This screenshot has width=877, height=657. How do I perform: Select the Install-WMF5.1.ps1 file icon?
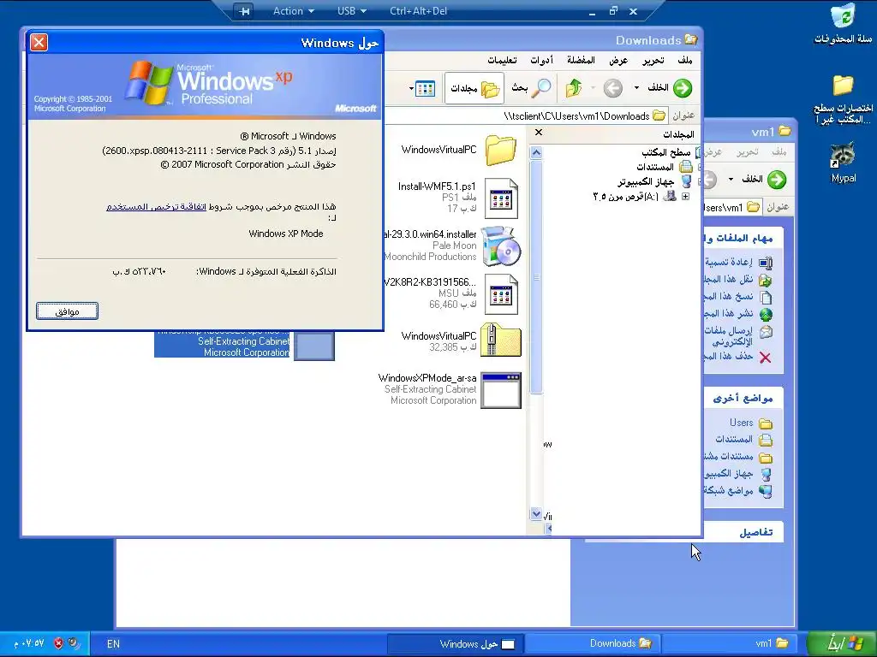(x=500, y=198)
